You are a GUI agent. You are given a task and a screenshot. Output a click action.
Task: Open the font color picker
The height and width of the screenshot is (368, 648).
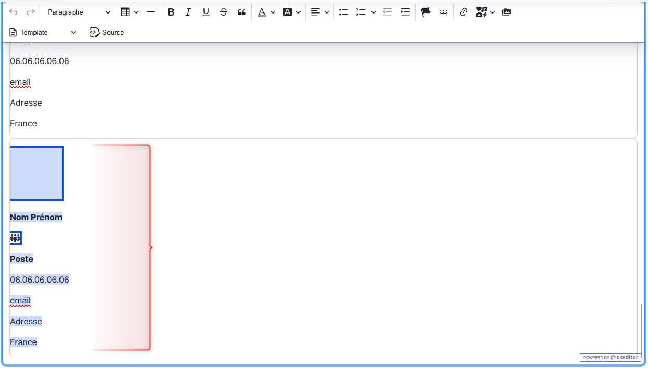tap(267, 12)
